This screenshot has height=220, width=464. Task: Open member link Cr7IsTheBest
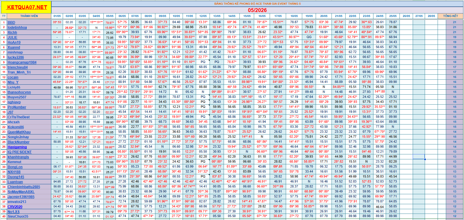(18, 117)
